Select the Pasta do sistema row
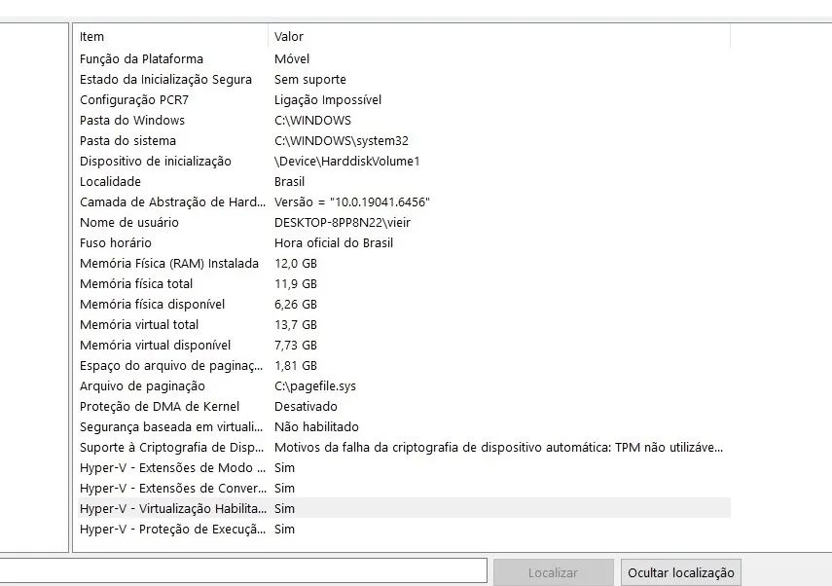This screenshot has height=586, width=832. click(x=404, y=141)
